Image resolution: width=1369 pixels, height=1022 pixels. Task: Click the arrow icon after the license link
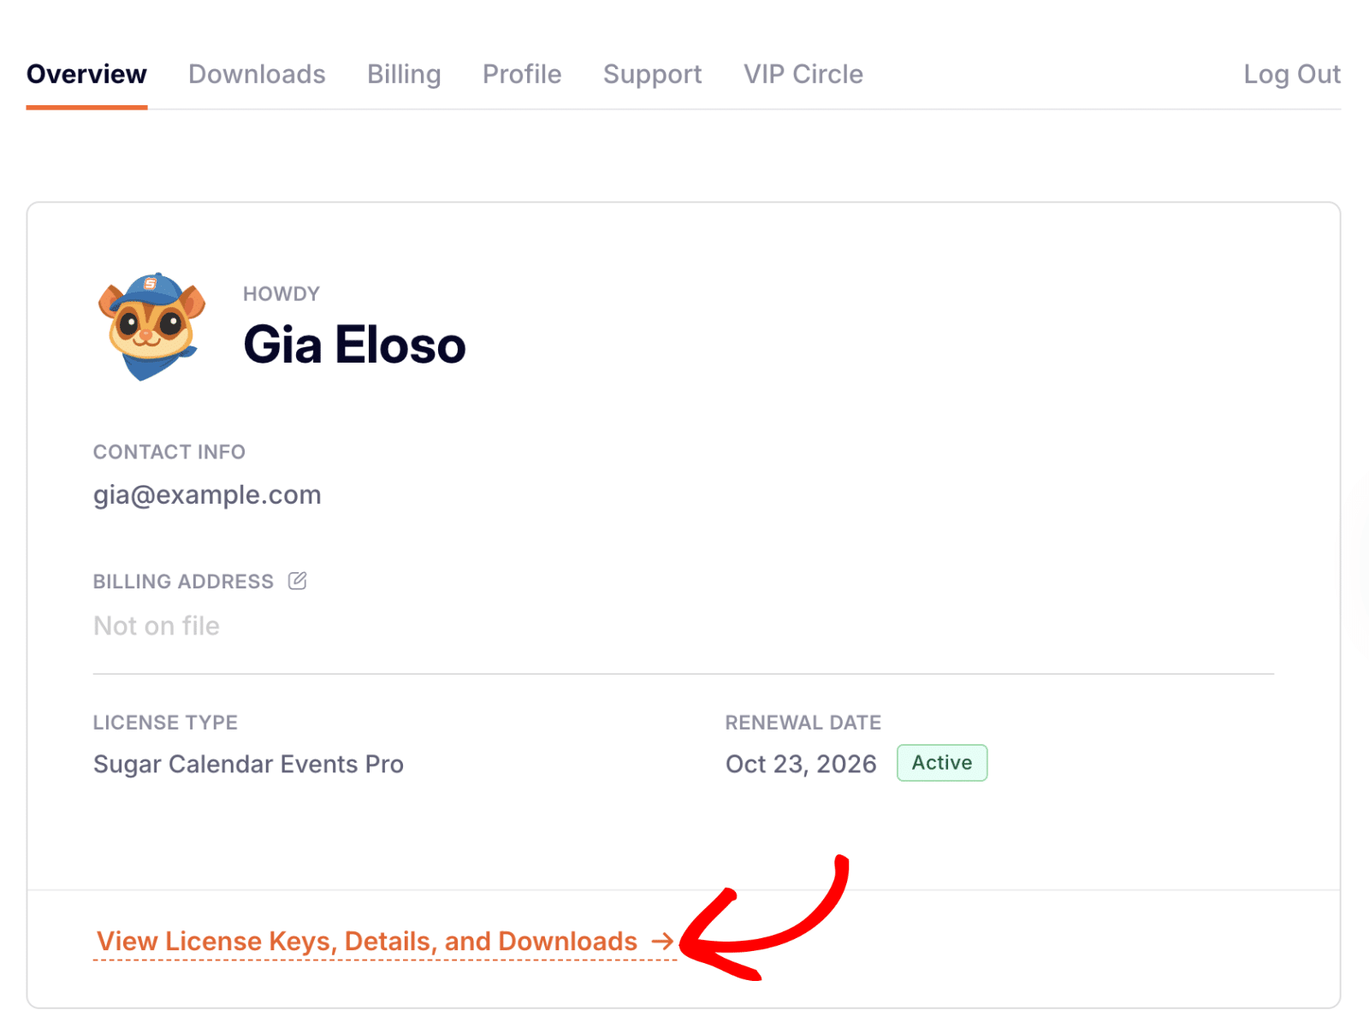tap(662, 942)
